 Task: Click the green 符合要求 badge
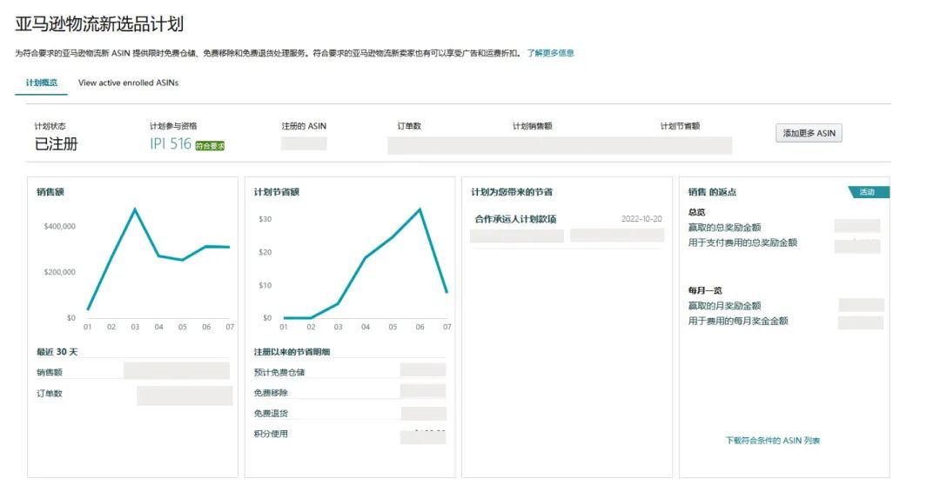pos(210,146)
